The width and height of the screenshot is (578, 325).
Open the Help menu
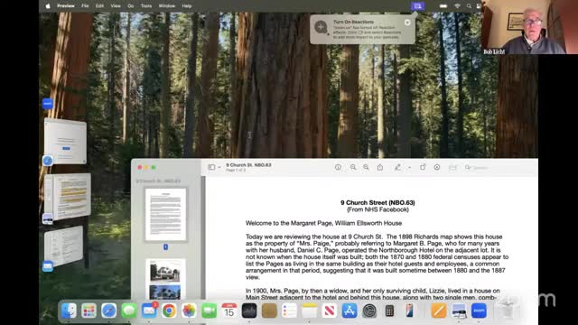point(187,6)
